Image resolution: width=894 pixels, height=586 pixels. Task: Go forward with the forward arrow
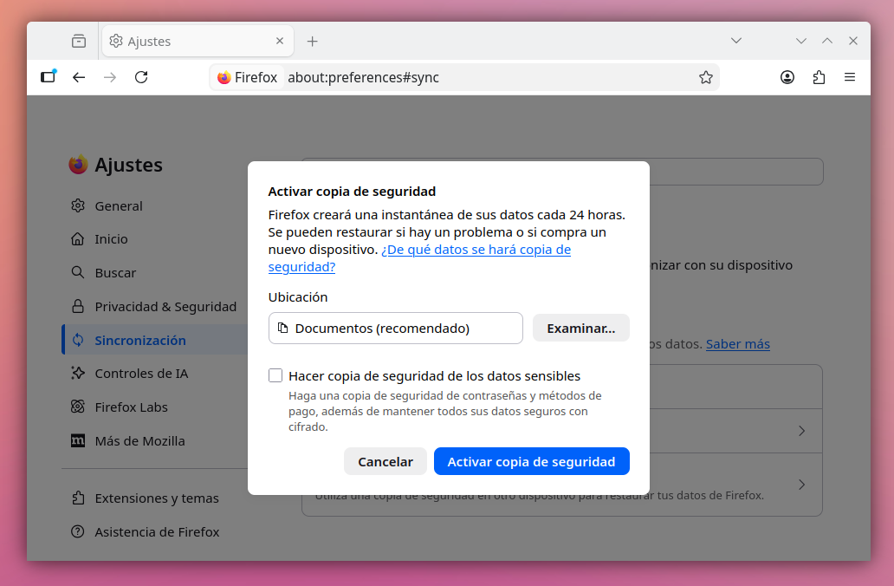pyautogui.click(x=110, y=77)
